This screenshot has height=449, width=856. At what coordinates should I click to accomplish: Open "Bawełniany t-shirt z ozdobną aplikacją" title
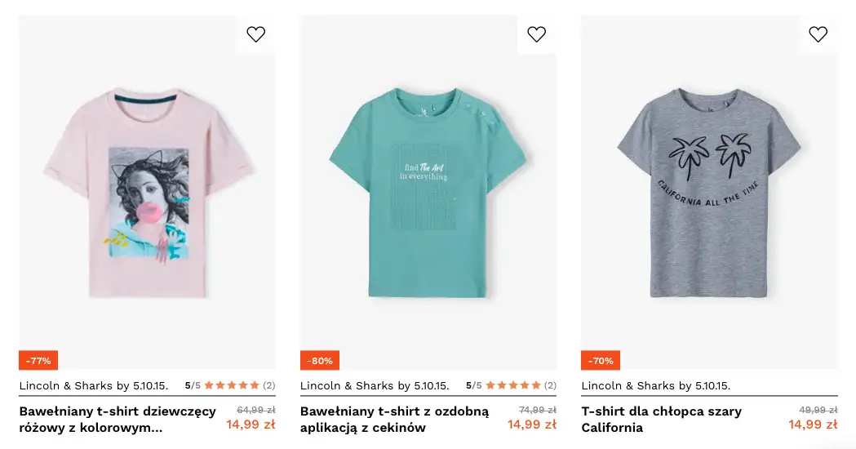[394, 419]
